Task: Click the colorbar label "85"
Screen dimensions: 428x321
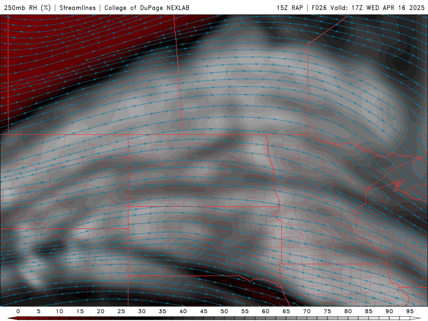Action: (369, 311)
